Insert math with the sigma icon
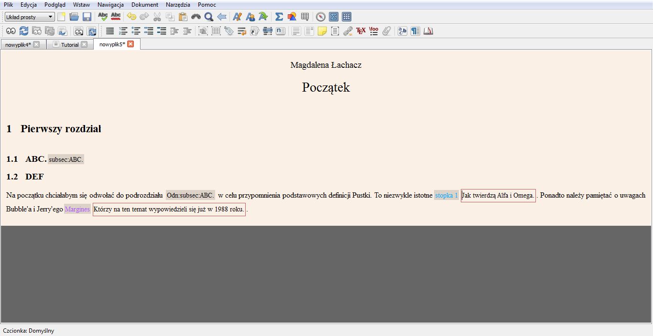This screenshot has height=336, width=653. coord(279,17)
